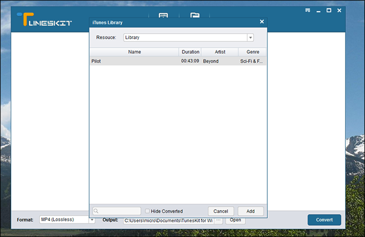
Task: Toggle the Hide Converted checkbox
Action: [x=147, y=211]
